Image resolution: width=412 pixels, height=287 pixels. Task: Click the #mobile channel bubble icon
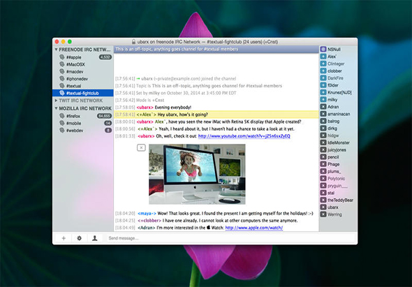point(62,123)
